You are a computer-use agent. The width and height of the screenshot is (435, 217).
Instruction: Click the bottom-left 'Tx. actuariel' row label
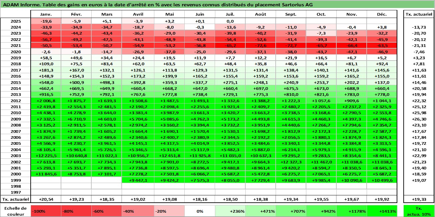click(15, 199)
